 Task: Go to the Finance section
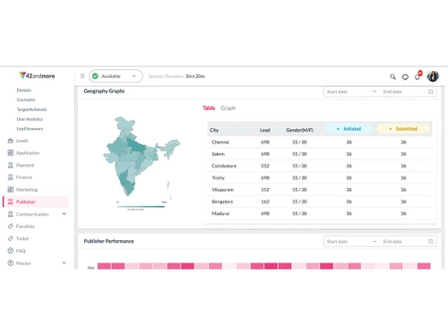pos(24,177)
